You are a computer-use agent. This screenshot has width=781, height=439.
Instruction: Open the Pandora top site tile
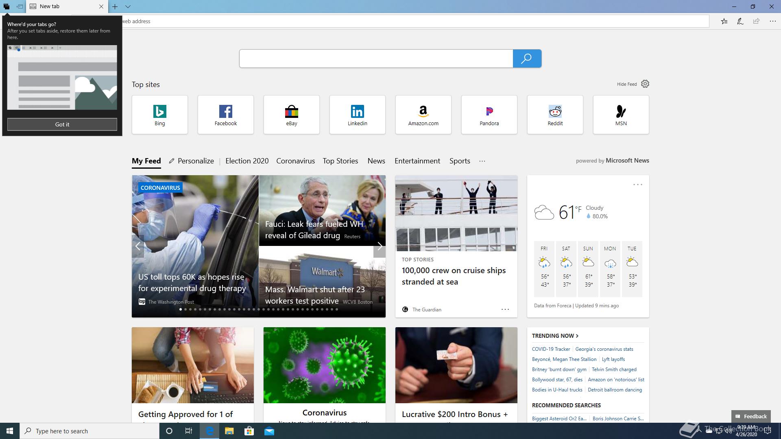489,115
